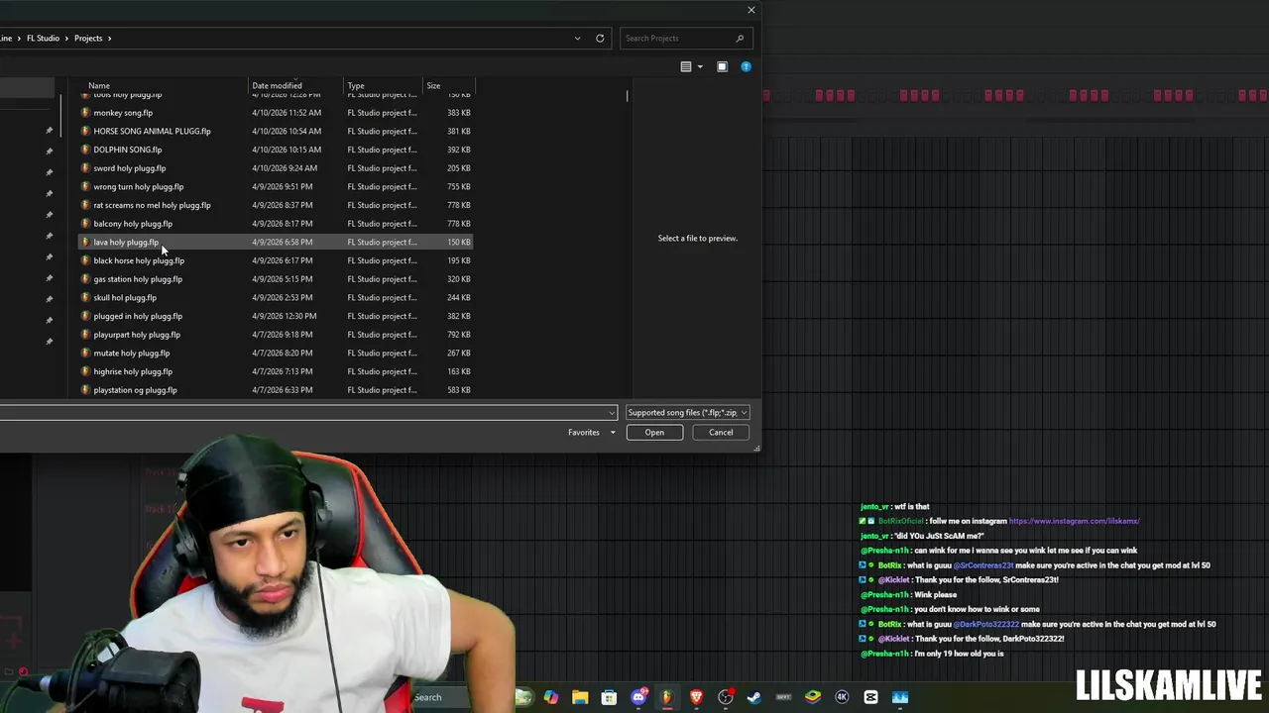The height and width of the screenshot is (713, 1269).
Task: Open Microsoft Store from the taskbar
Action: pyautogui.click(x=609, y=697)
